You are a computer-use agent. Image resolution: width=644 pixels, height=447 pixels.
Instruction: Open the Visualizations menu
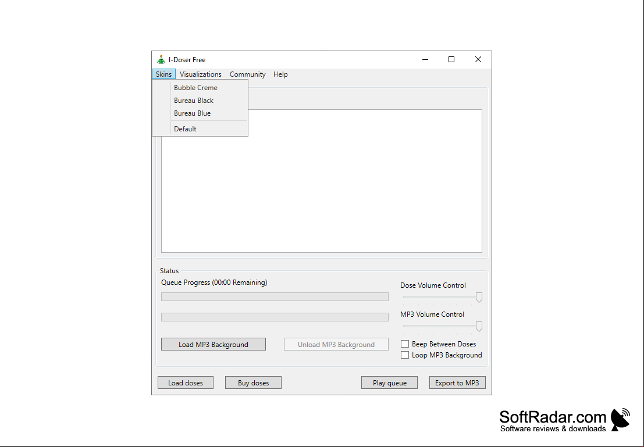click(x=201, y=74)
